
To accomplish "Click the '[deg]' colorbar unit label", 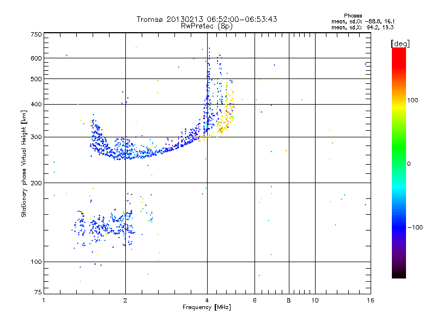I will (x=400, y=44).
